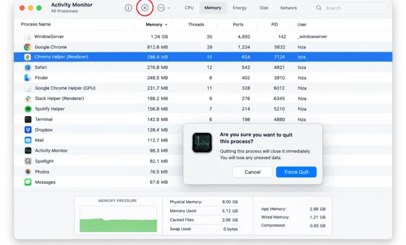Click the Google Chrome icon in list
The height and width of the screenshot is (245, 406).
click(28, 47)
